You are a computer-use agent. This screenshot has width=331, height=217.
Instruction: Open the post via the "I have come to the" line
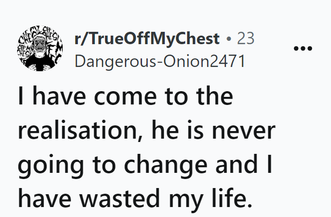pyautogui.click(x=125, y=96)
